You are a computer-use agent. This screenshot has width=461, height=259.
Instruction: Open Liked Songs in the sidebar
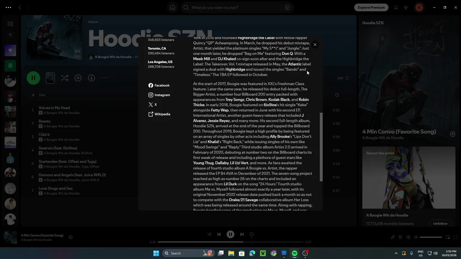(10, 50)
